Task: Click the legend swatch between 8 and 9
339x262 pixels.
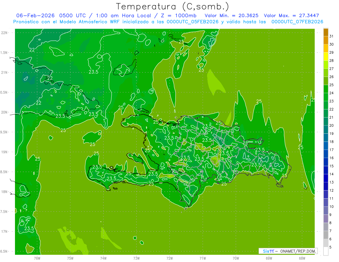Action: 326,219
